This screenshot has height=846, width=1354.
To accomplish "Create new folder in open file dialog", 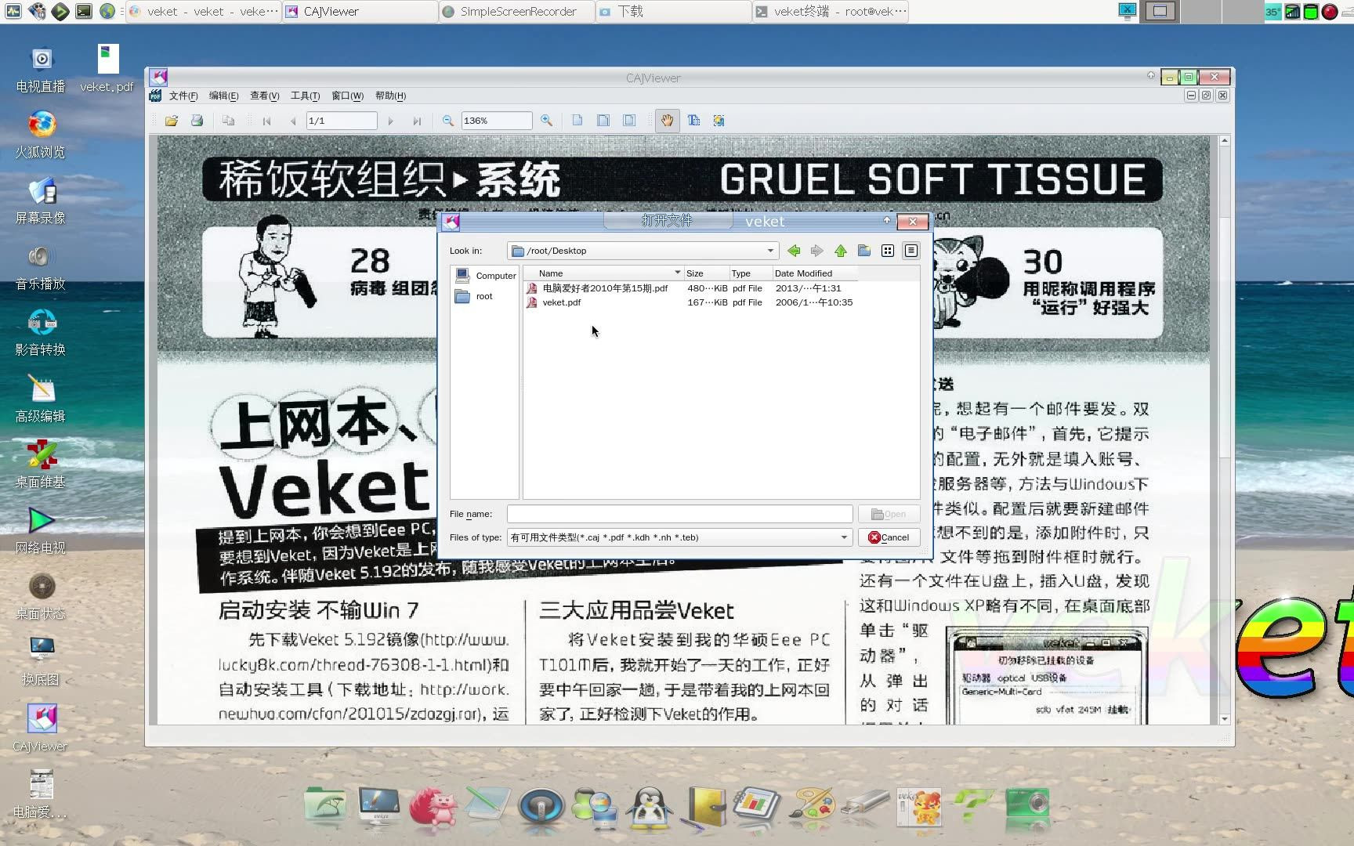I will click(x=864, y=251).
